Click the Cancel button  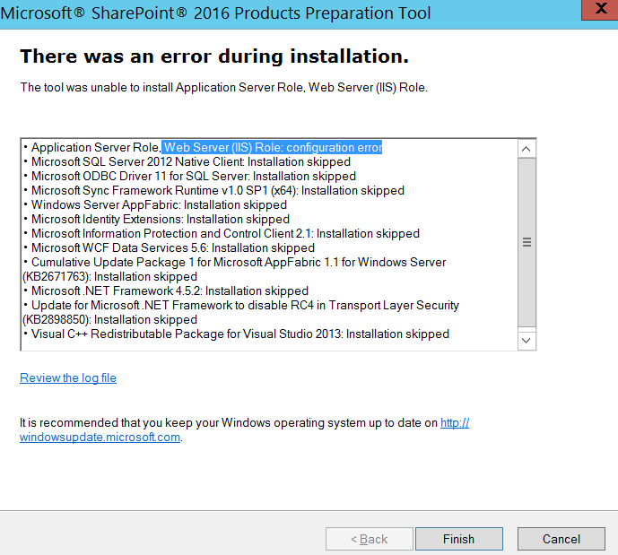point(561,539)
